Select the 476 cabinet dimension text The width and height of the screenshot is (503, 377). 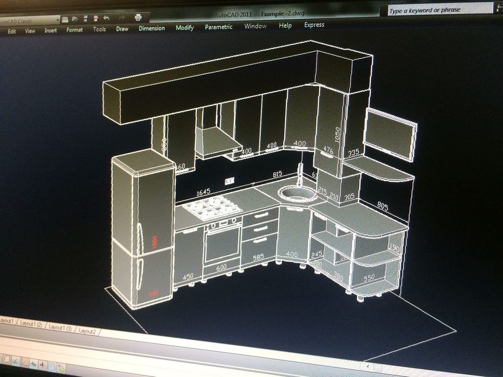(x=328, y=149)
